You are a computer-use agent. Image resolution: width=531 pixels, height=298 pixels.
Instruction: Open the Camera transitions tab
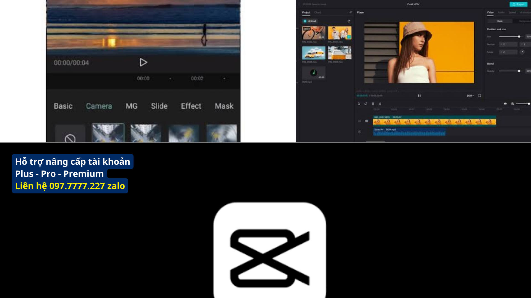[99, 106]
